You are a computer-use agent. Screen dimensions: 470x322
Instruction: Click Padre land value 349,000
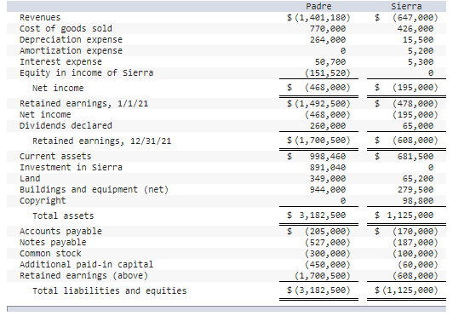(328, 179)
